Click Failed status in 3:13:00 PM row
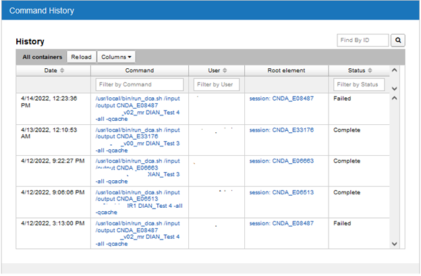 tap(342, 223)
